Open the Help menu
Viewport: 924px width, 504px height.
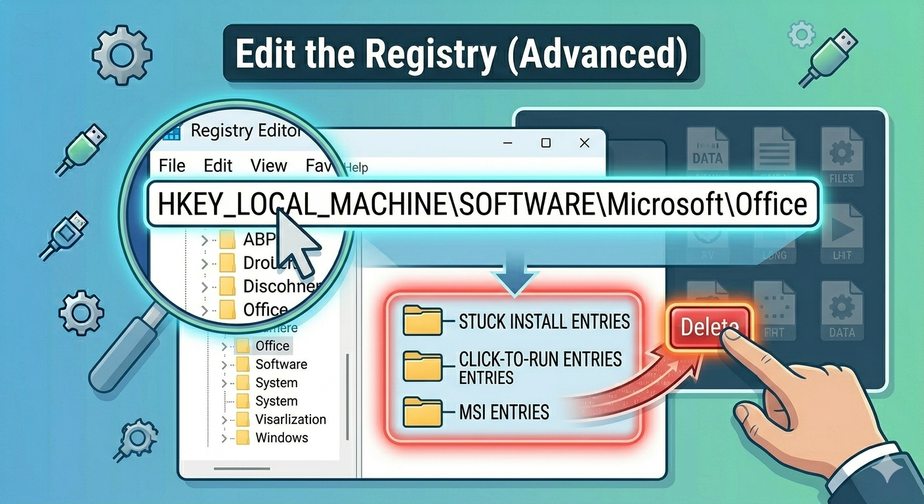[356, 167]
